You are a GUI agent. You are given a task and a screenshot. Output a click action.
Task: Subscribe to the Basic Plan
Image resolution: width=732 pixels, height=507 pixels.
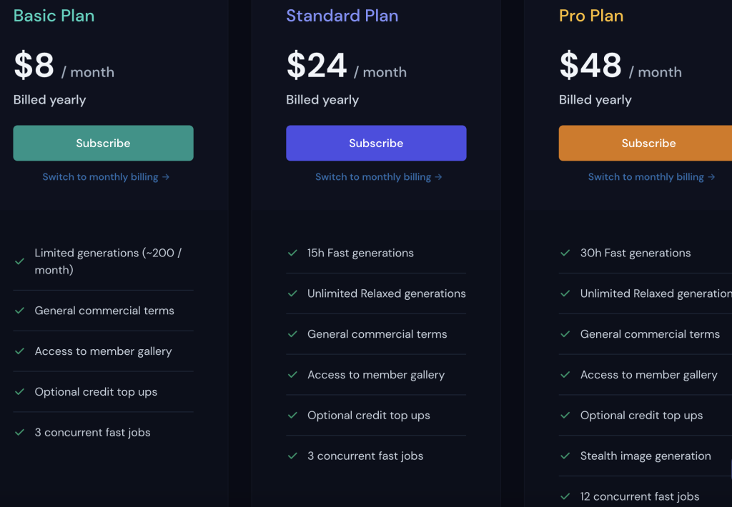pos(103,144)
